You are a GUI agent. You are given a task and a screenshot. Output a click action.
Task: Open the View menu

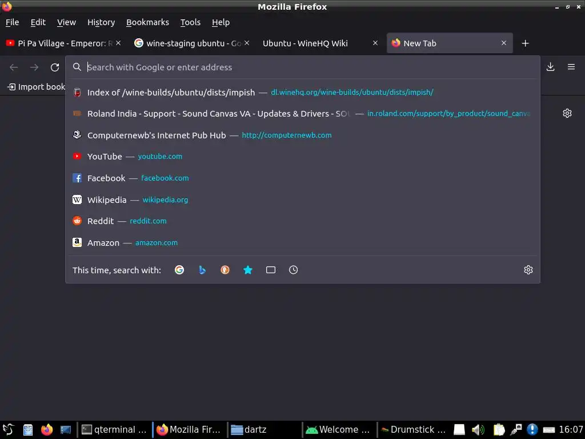(x=66, y=22)
